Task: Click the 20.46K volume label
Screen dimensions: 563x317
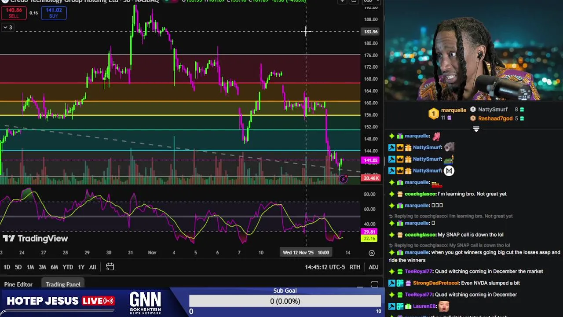Action: pos(371,178)
